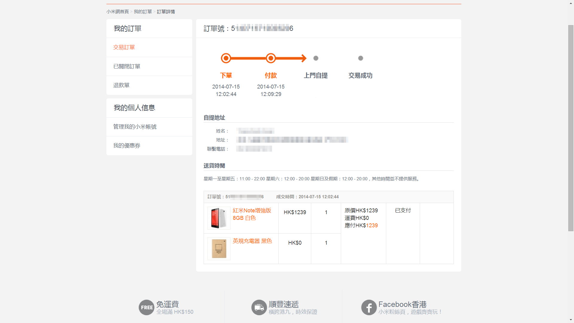Screen dimensions: 574x323
Task: Click the 全場滿 HK$150 subtext
Action: [x=175, y=312]
